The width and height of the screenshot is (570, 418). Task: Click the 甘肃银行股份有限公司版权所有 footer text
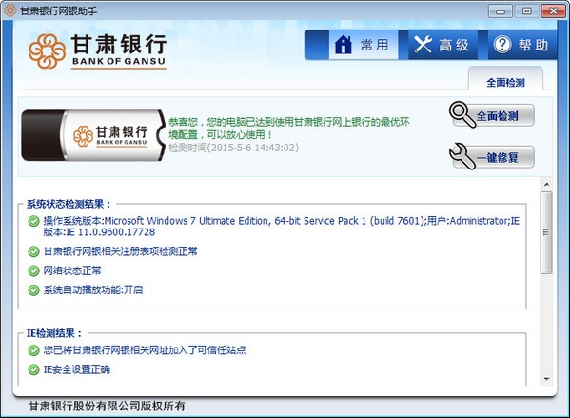coord(107,406)
